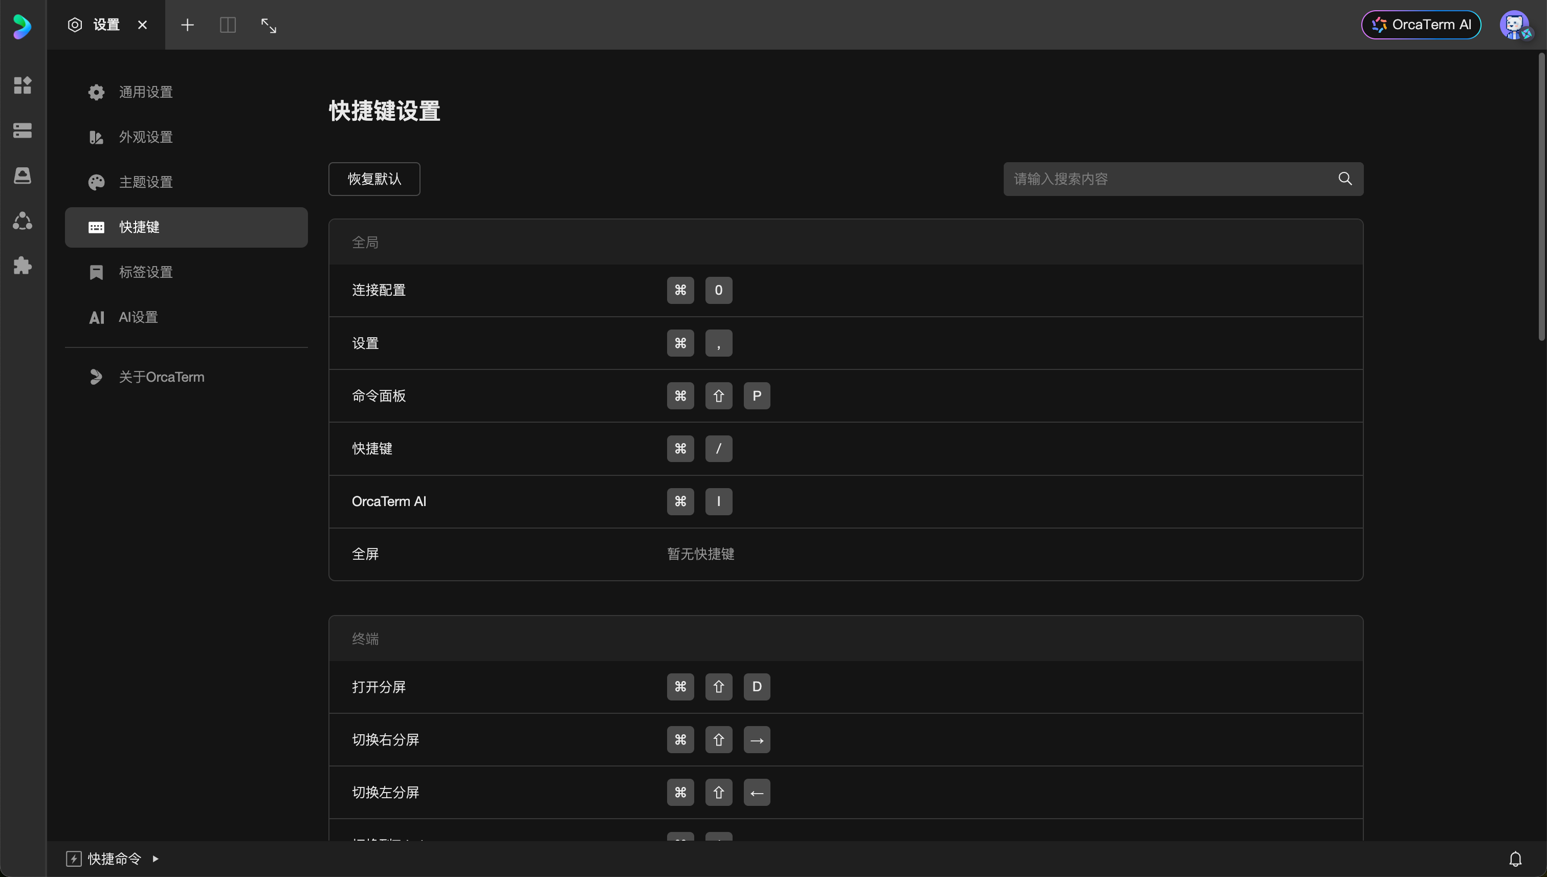Open the OrcaTerm AI button
This screenshot has width=1547, height=877.
point(1421,25)
